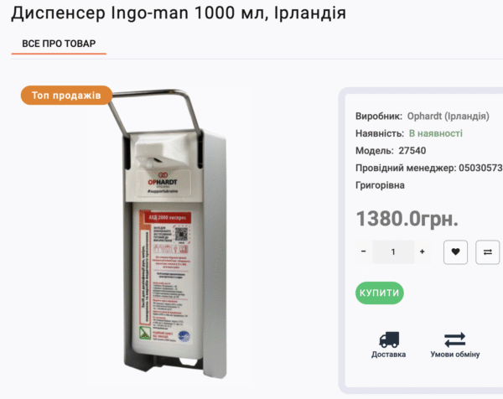
Task: Increase quantity with plus button
Action: click(423, 251)
